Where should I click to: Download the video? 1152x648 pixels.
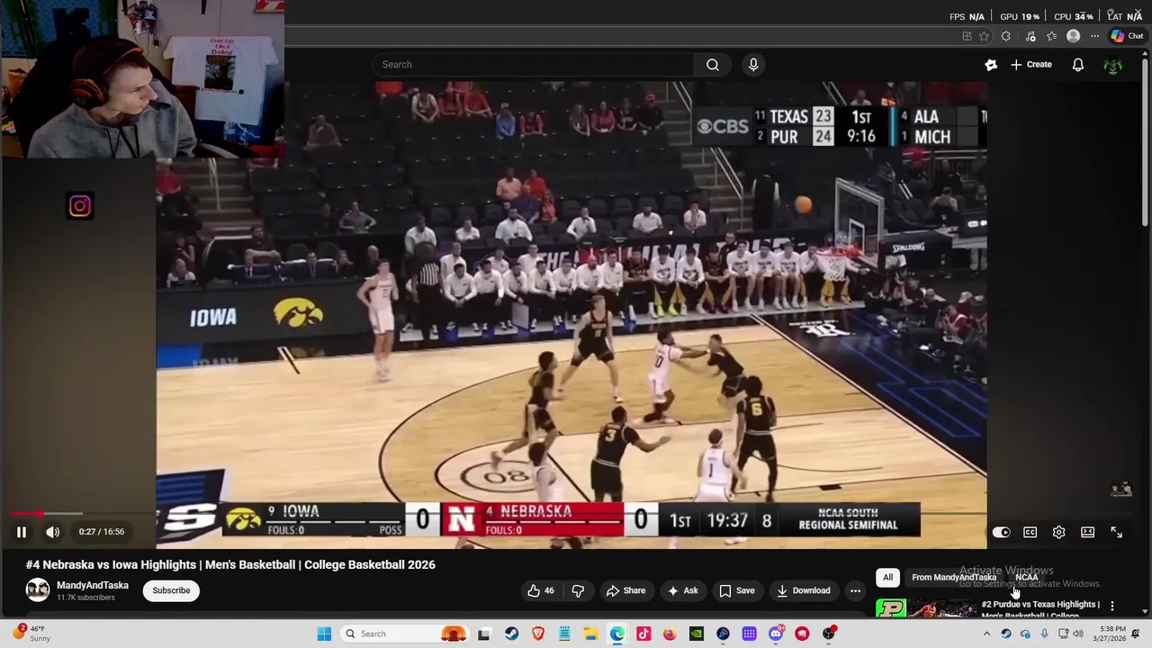803,590
